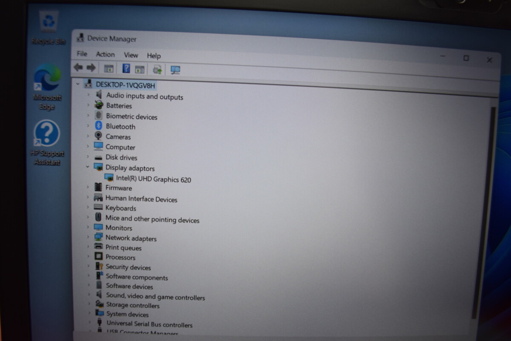Select the Disk drives row
The image size is (511, 341).
121,157
